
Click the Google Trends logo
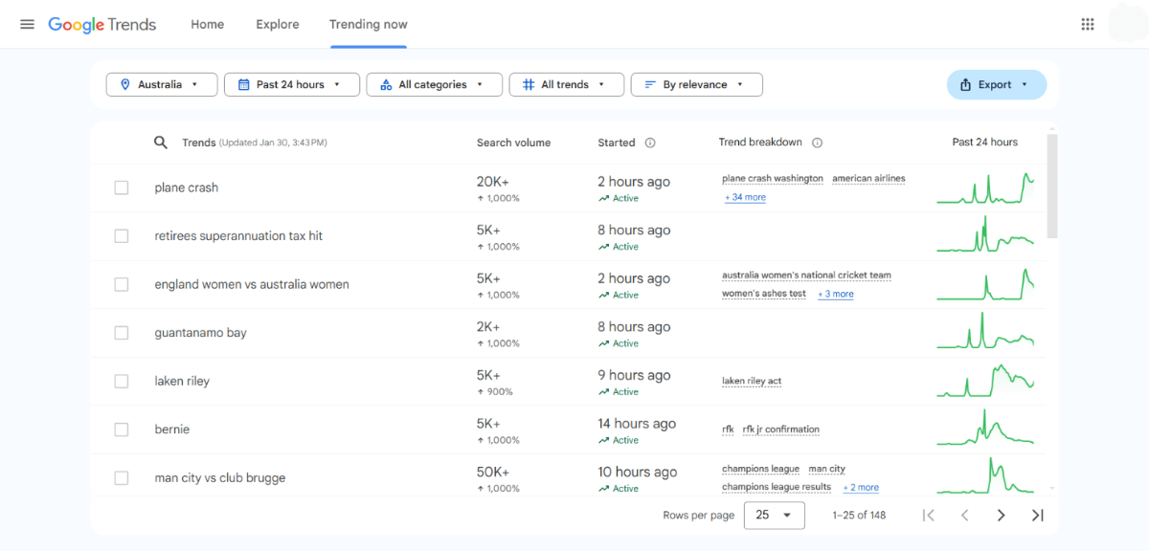(101, 25)
